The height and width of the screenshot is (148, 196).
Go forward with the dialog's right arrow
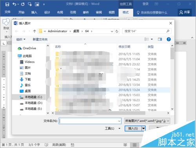[x=24, y=31]
